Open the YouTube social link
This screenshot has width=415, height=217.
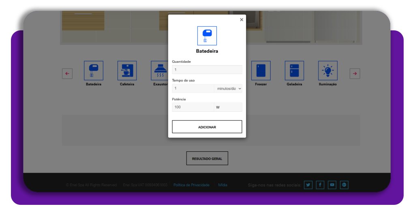tap(332, 185)
